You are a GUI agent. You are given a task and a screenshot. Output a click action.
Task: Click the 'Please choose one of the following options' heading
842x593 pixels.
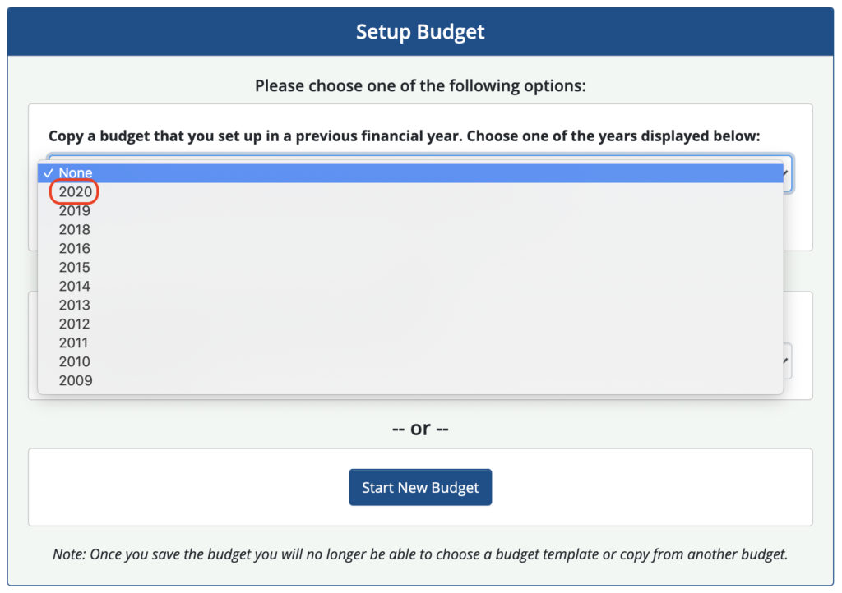pyautogui.click(x=420, y=85)
